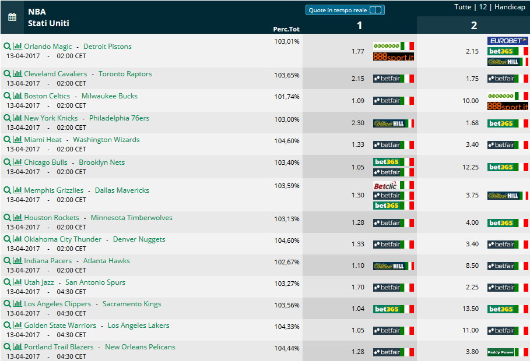The height and width of the screenshot is (361, 530).
Task: Click William Hill logo in New York Knicks row
Action: [x=394, y=123]
